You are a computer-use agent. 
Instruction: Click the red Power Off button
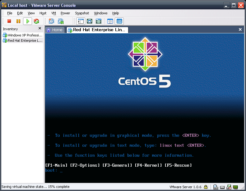(x=9, y=21)
